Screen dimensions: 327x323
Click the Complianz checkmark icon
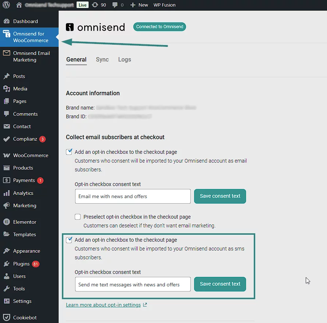[7, 139]
